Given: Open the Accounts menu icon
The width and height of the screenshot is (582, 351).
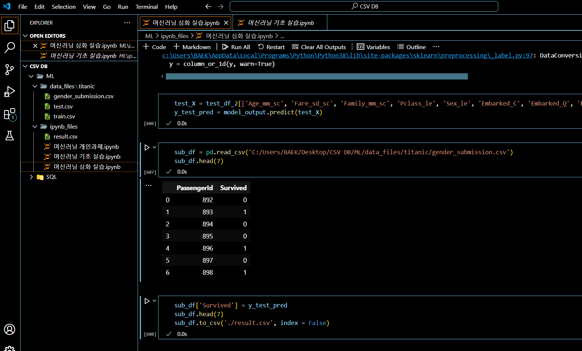Looking at the screenshot, I should point(10,329).
